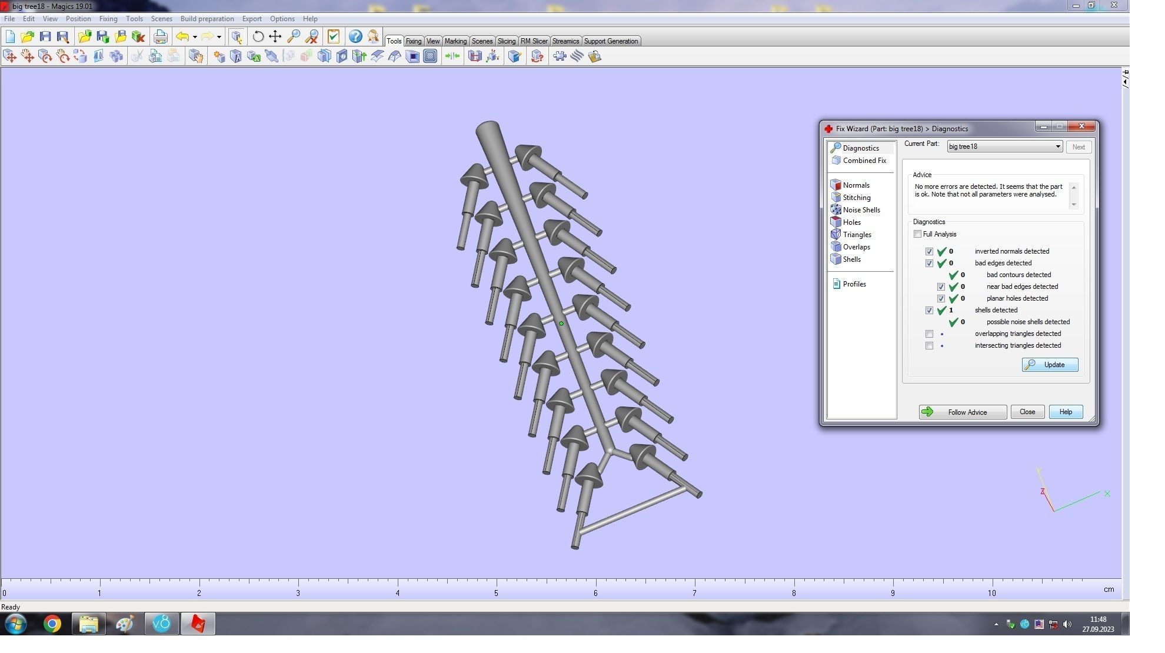This screenshot has width=1165, height=653.
Task: Enable the Full Analysis checkbox
Action: click(x=917, y=234)
